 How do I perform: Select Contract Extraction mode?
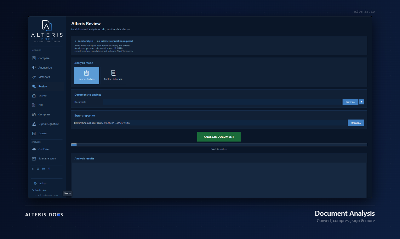click(x=113, y=75)
